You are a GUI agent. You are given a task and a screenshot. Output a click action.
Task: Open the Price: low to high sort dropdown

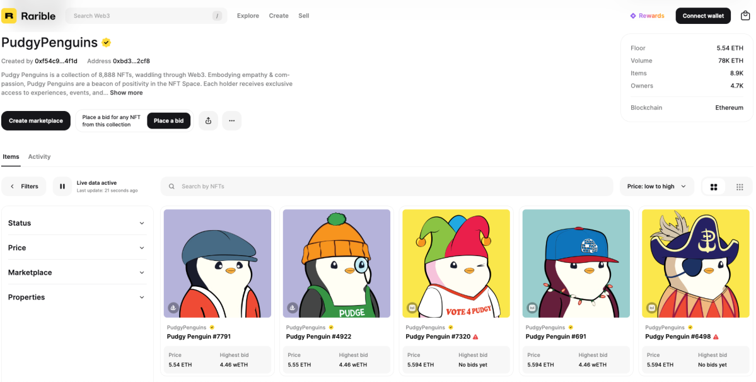tap(656, 187)
